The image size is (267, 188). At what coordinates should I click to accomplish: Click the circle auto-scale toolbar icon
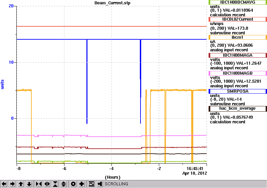pos(73,184)
